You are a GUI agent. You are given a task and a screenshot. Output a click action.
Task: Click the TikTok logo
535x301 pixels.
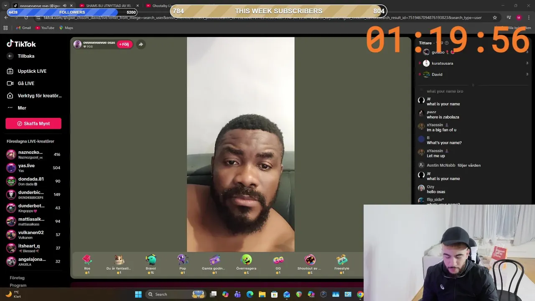21,44
